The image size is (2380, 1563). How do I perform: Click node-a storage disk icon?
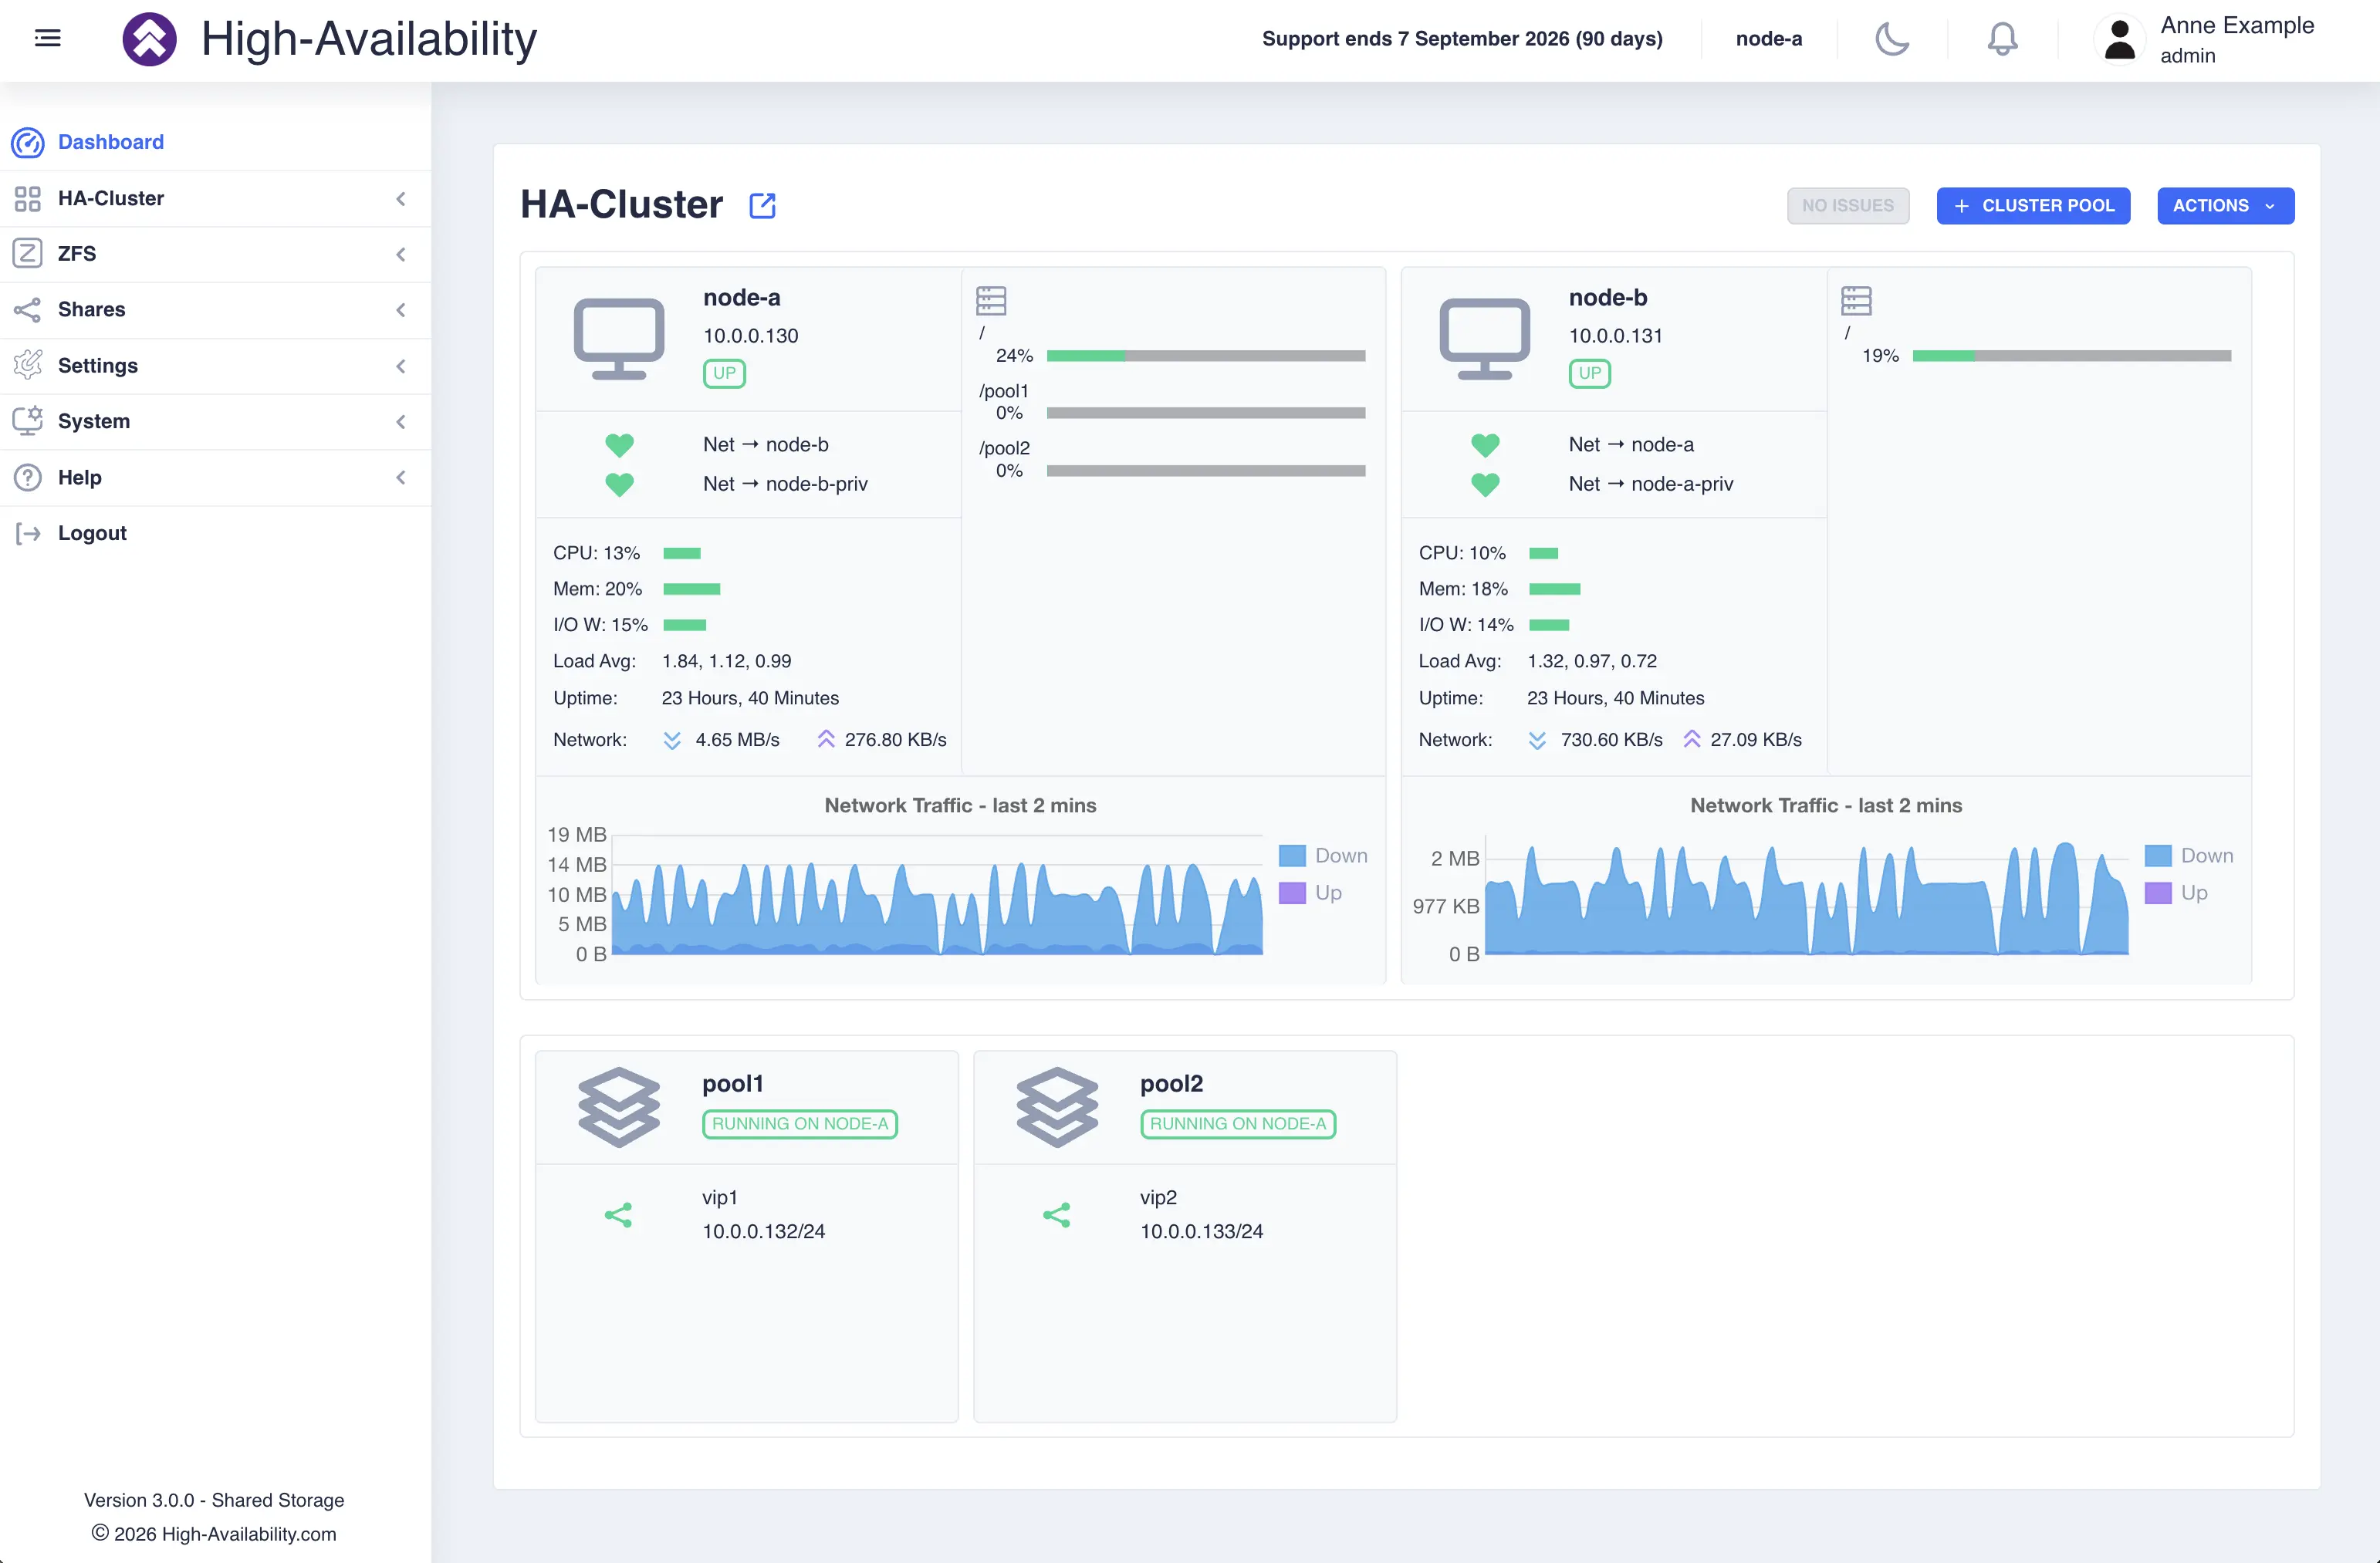pyautogui.click(x=991, y=301)
